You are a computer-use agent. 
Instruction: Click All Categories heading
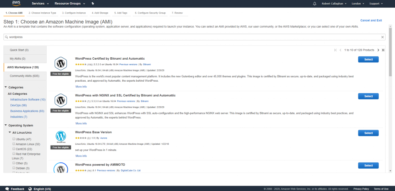pos(17,94)
